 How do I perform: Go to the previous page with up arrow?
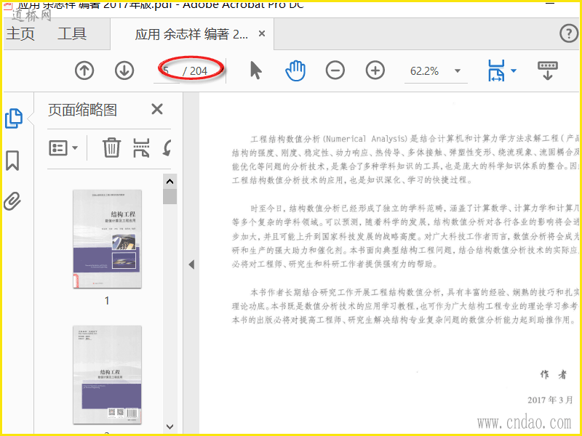pyautogui.click(x=84, y=70)
